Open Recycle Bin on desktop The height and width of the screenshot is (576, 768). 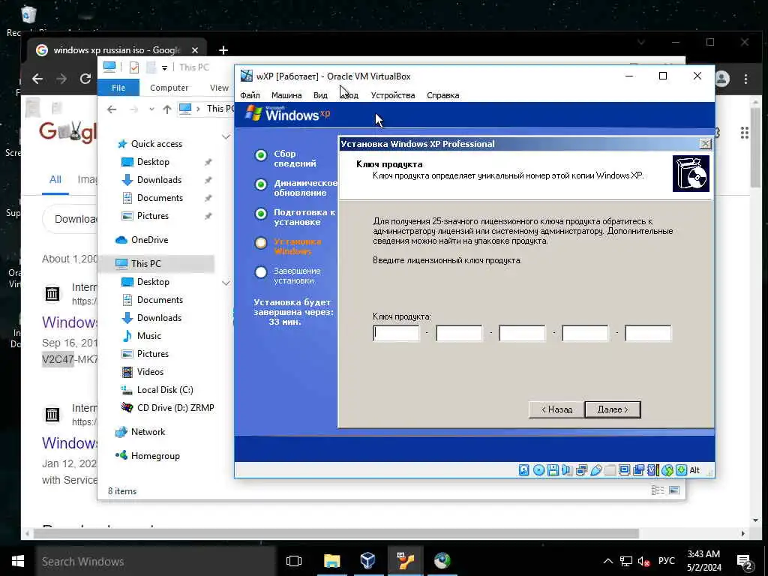click(29, 15)
